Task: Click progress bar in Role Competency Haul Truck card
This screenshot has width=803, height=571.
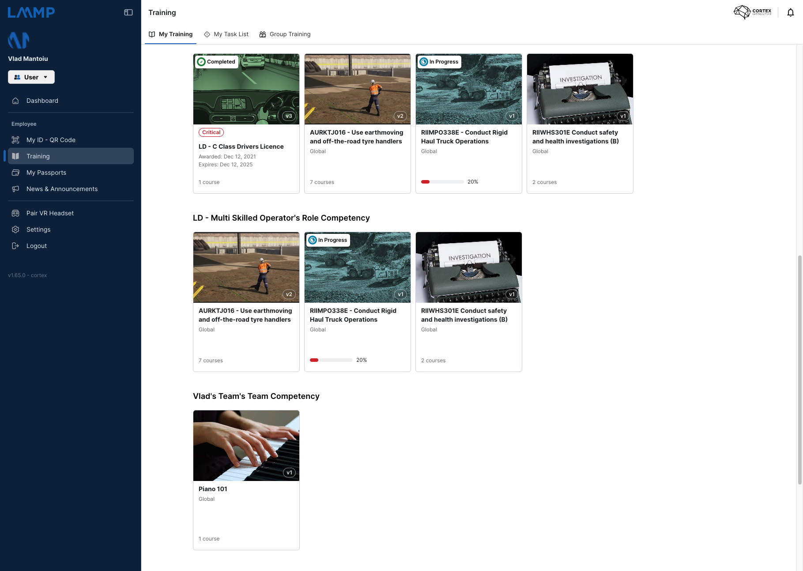Action: [x=331, y=360]
